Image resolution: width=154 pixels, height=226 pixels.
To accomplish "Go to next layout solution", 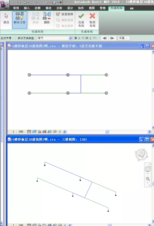I will coord(112,38).
